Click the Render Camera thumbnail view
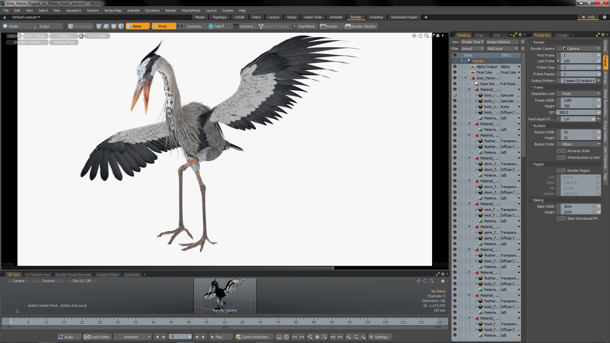The image size is (610, 343). point(225,296)
